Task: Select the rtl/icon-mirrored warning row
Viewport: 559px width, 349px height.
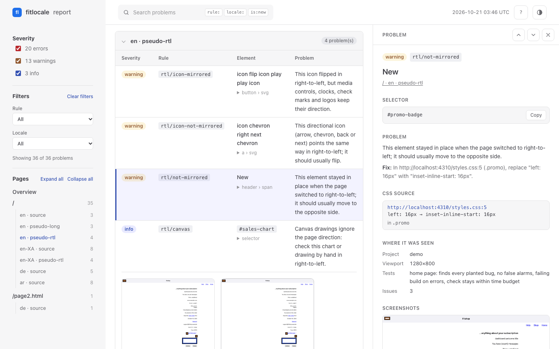Action: 239,92
